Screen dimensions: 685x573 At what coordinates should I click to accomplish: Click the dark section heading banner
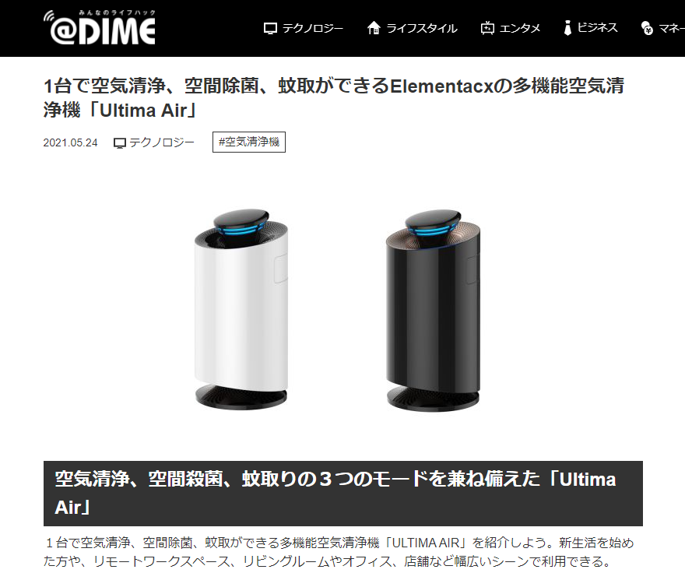[x=343, y=494]
